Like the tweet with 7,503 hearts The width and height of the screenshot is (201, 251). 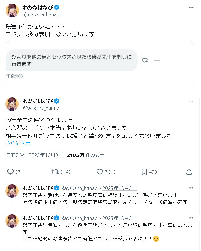point(100,172)
